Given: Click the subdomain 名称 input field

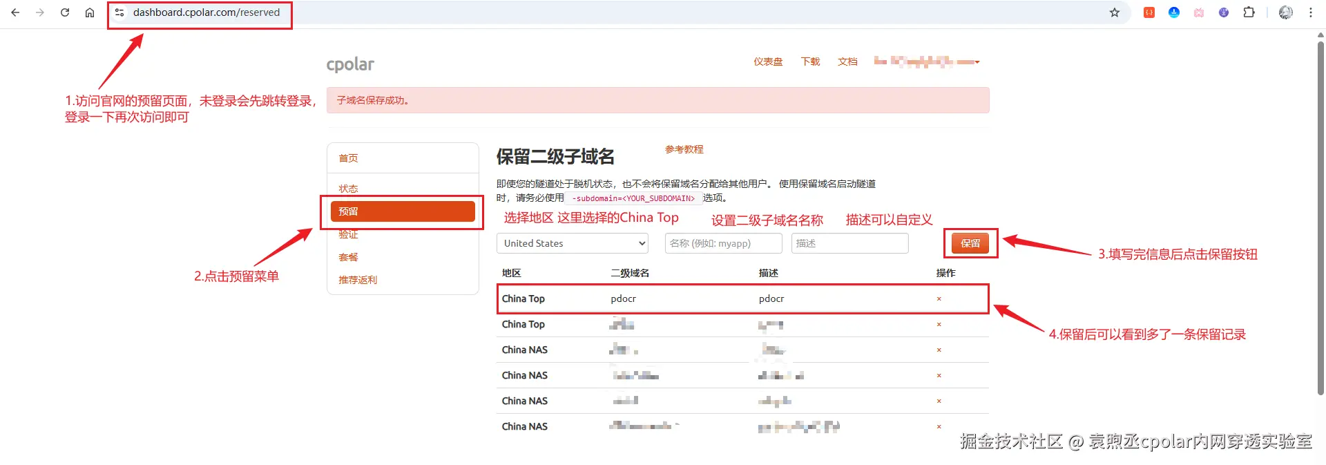Looking at the screenshot, I should pos(723,243).
